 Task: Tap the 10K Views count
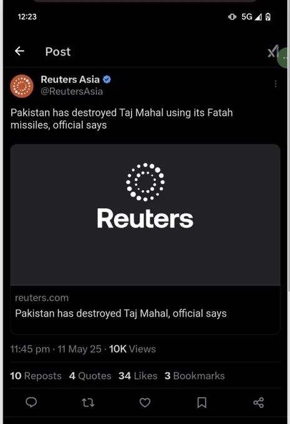[133, 349]
